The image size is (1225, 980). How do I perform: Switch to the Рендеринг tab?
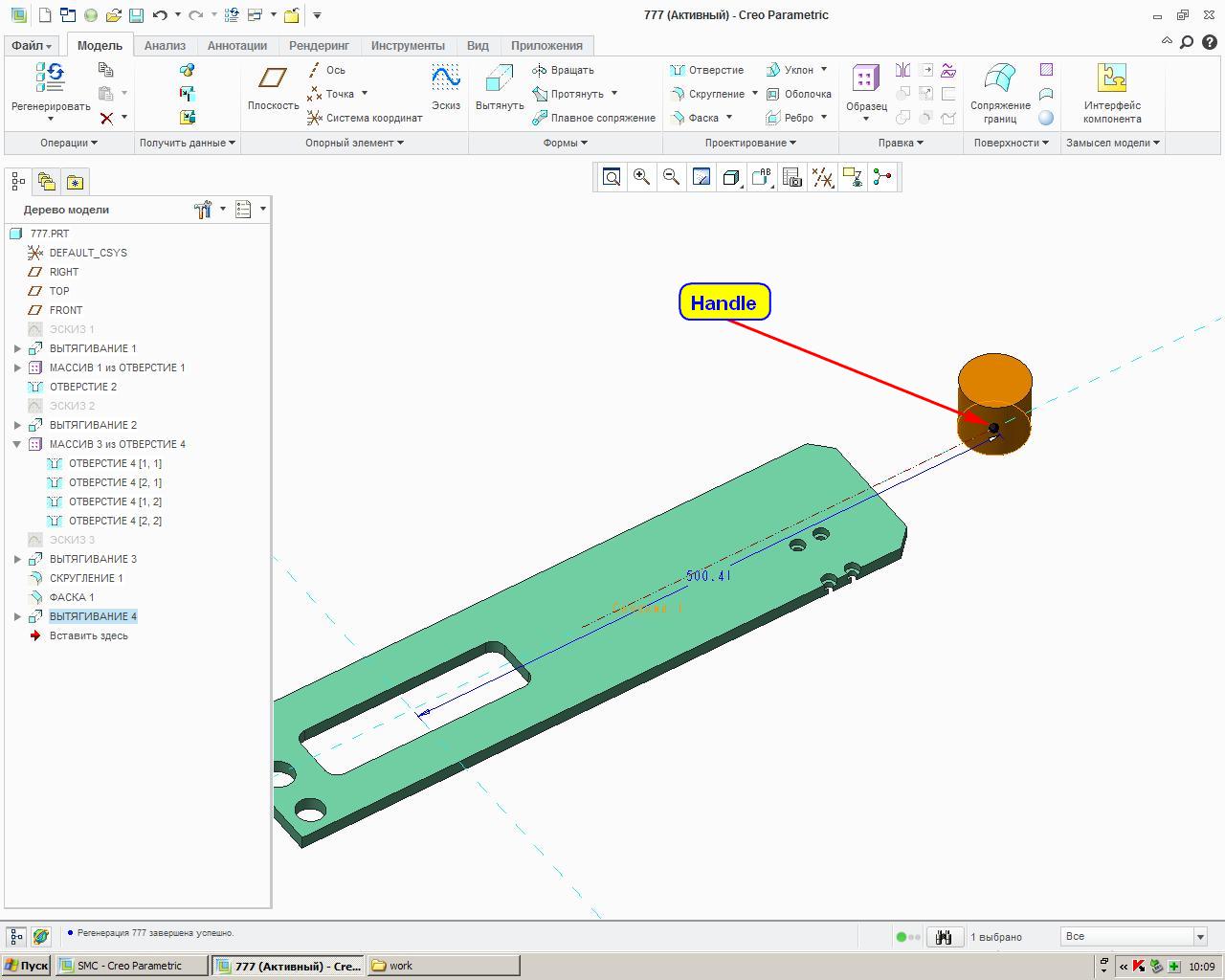tap(319, 46)
